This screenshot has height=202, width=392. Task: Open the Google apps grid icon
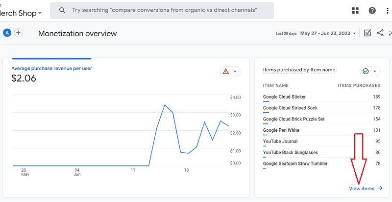click(356, 11)
